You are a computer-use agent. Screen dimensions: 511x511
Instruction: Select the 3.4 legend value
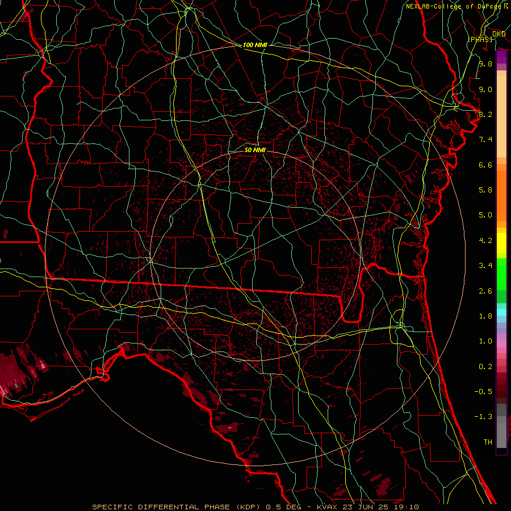[x=485, y=266]
